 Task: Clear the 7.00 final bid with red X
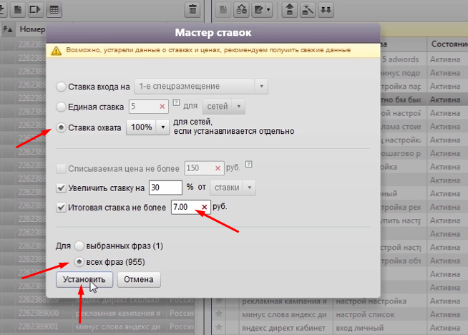(205, 207)
